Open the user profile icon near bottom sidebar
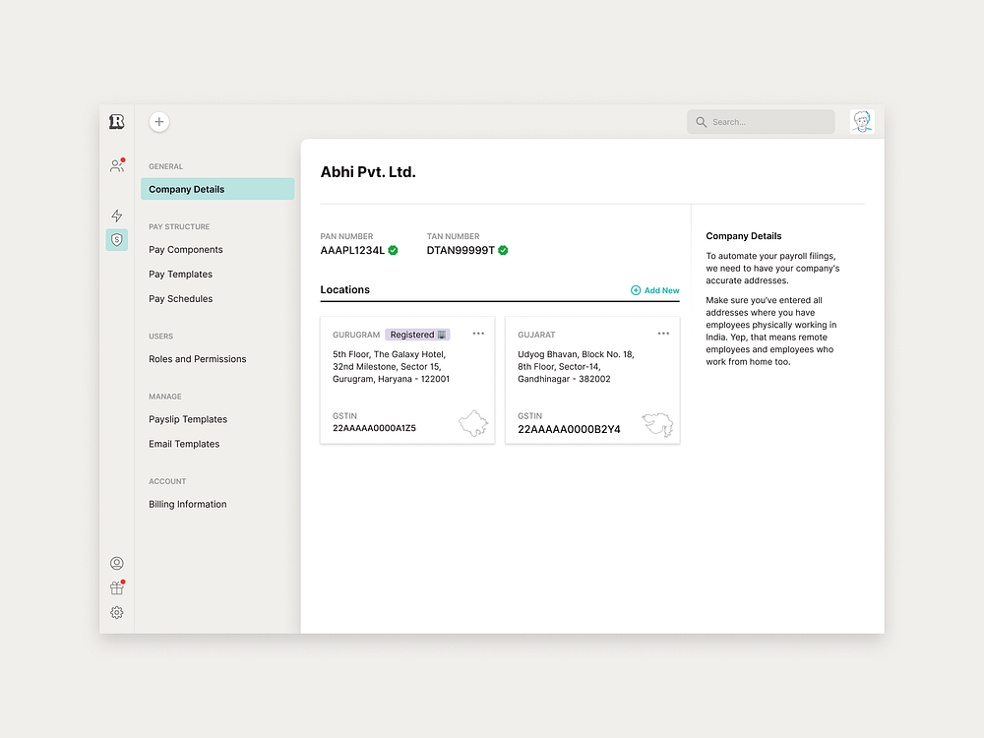The image size is (984, 738). pos(116,563)
